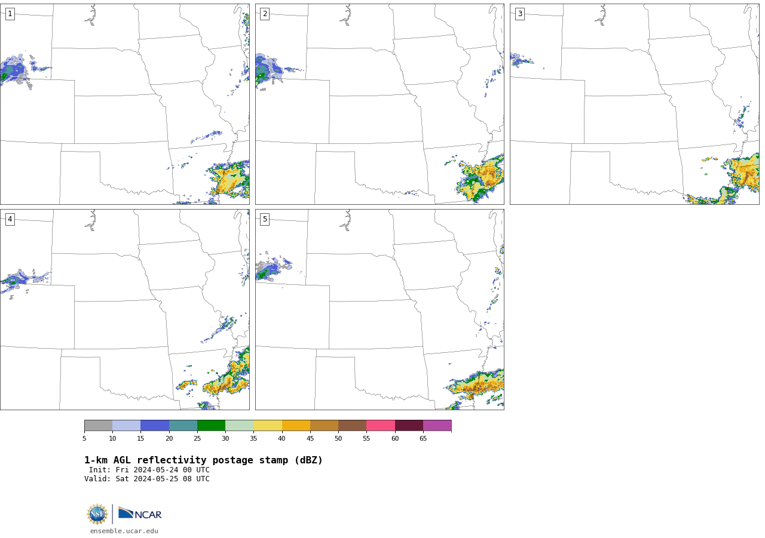
Task: Click the purple 65+ dBZ swatch
Action: click(x=437, y=426)
